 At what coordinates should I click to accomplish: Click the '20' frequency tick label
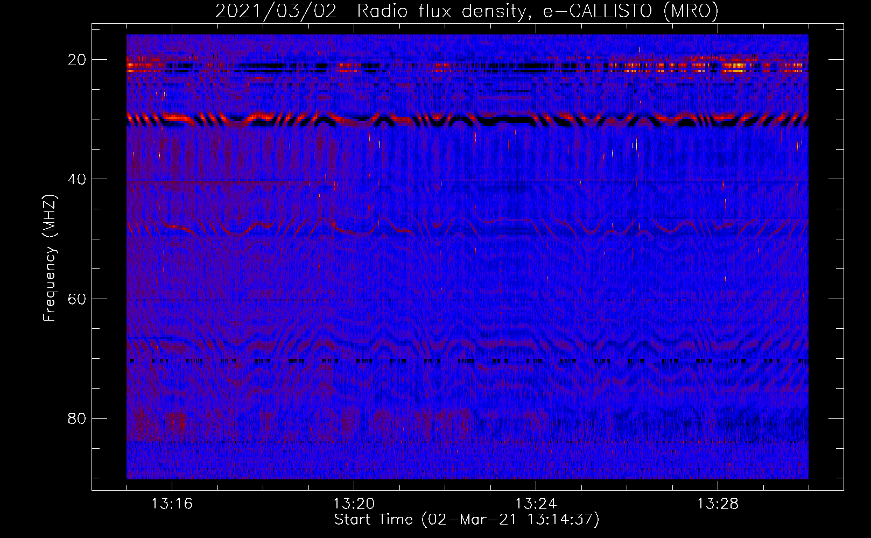78,60
